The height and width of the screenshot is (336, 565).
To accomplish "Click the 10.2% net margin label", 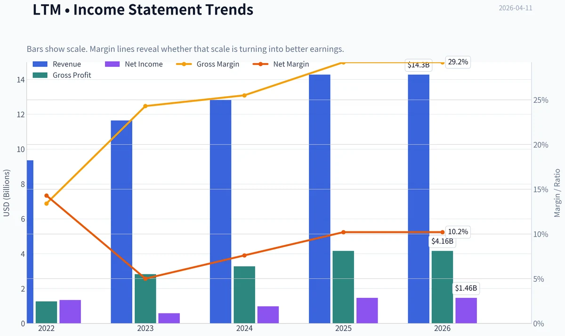I will (458, 232).
